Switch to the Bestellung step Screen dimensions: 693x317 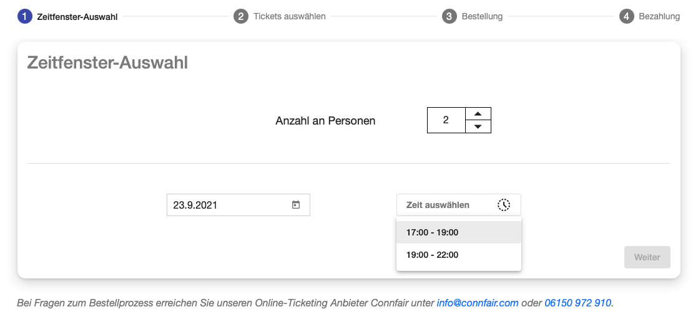482,16
